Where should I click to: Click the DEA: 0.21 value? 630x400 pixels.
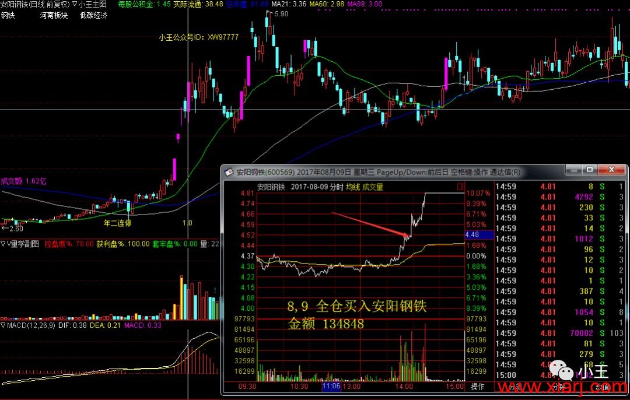105,325
